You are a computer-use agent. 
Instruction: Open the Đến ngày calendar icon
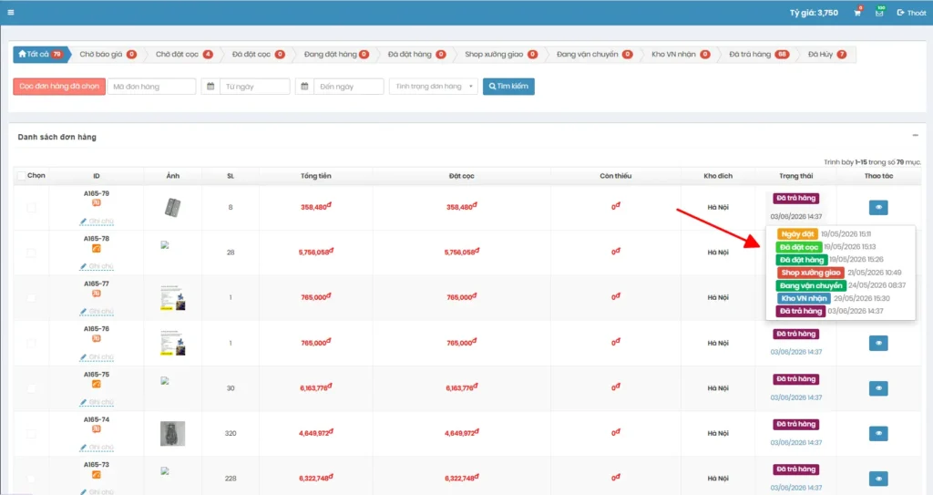pyautogui.click(x=304, y=87)
